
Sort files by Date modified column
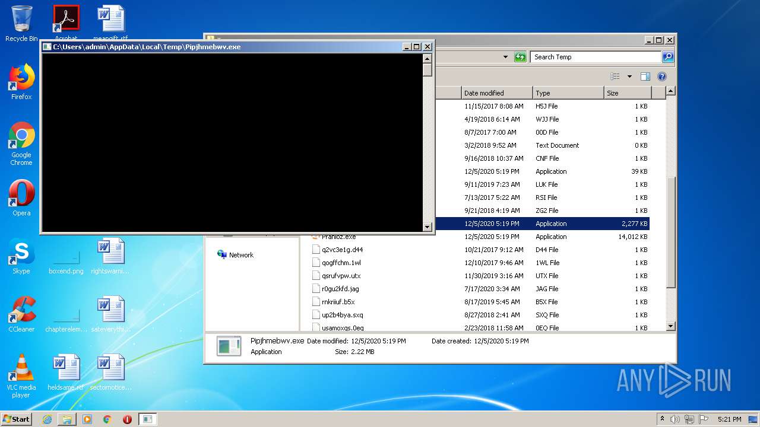497,93
